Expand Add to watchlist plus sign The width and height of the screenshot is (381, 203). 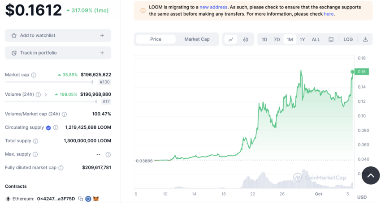[x=102, y=35]
